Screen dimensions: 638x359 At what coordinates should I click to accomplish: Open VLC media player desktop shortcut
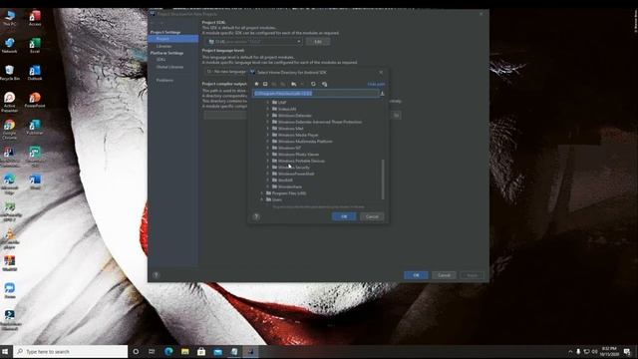pos(9,238)
